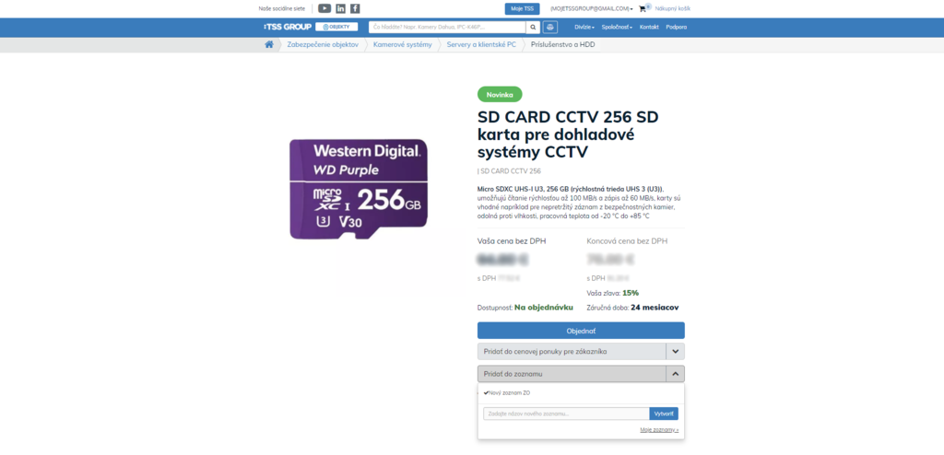Viewport: 944px width, 455px height.
Task: Click the icon button beside the search magnifier
Action: [x=549, y=27]
